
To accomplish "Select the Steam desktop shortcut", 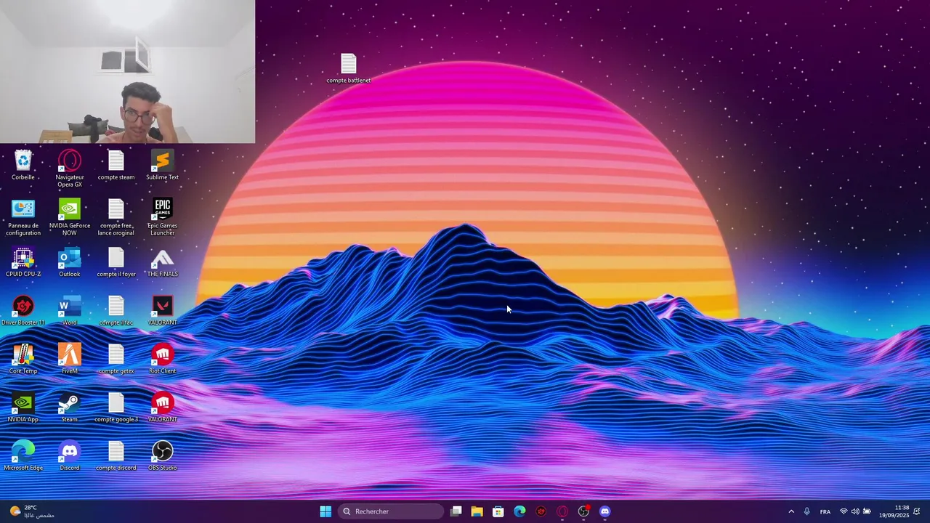I will point(70,408).
